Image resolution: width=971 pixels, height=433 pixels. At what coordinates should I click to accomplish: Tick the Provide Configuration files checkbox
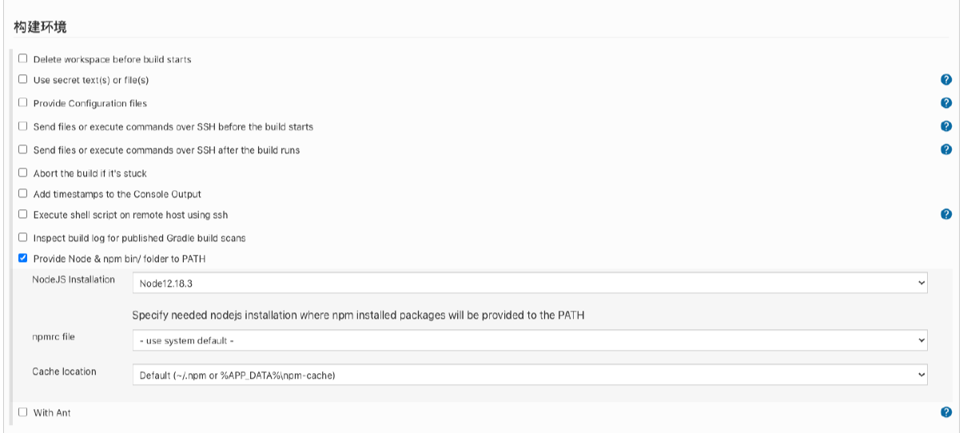(x=23, y=103)
